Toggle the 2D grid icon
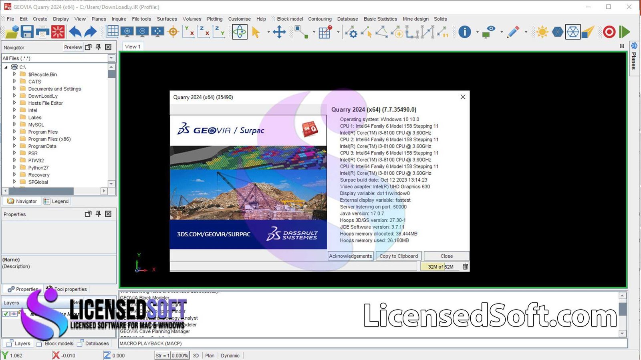The height and width of the screenshot is (360, 641). click(113, 32)
